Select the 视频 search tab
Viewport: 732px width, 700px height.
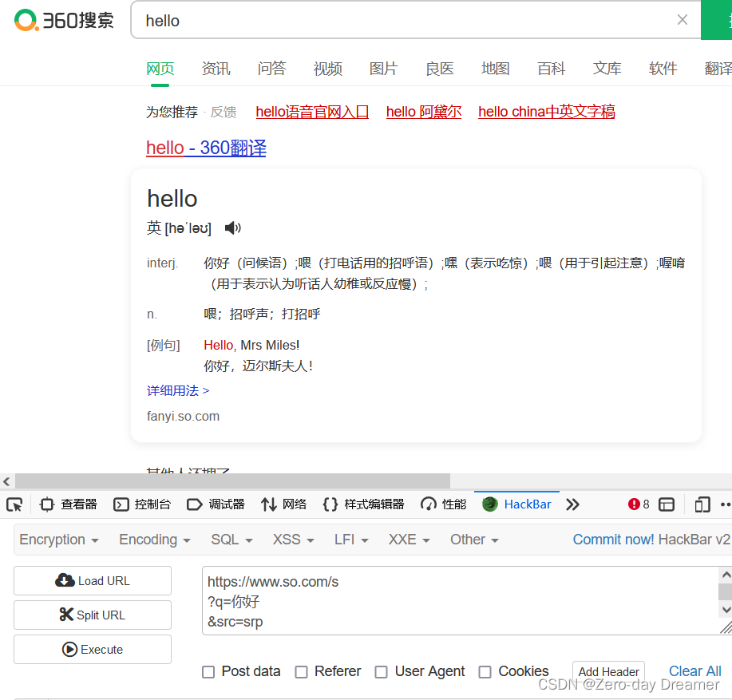click(328, 69)
